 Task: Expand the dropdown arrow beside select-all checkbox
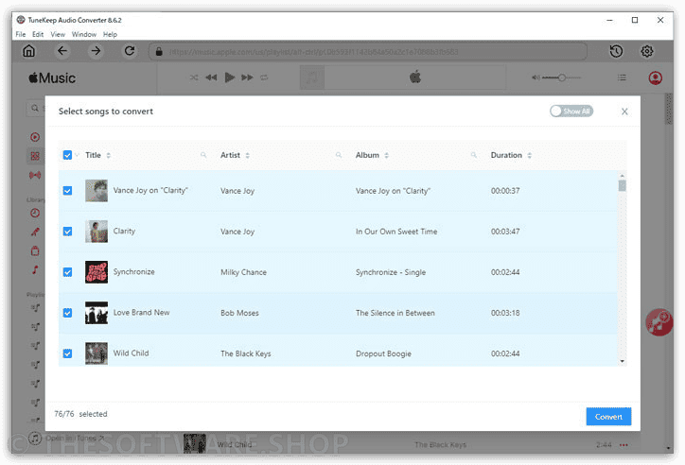point(77,155)
